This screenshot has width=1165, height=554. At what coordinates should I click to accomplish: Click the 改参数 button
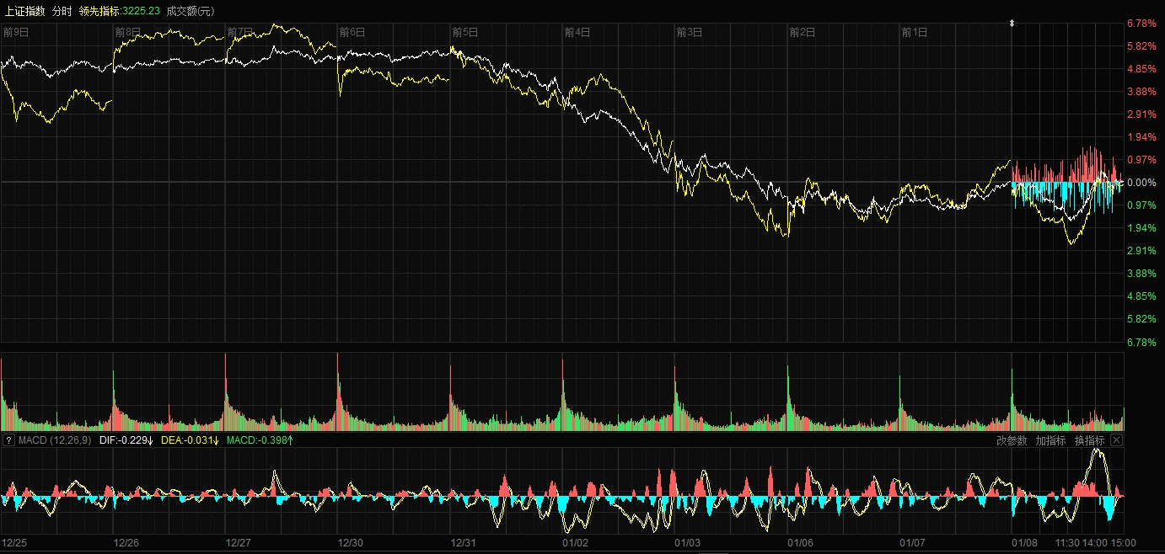coord(1012,440)
